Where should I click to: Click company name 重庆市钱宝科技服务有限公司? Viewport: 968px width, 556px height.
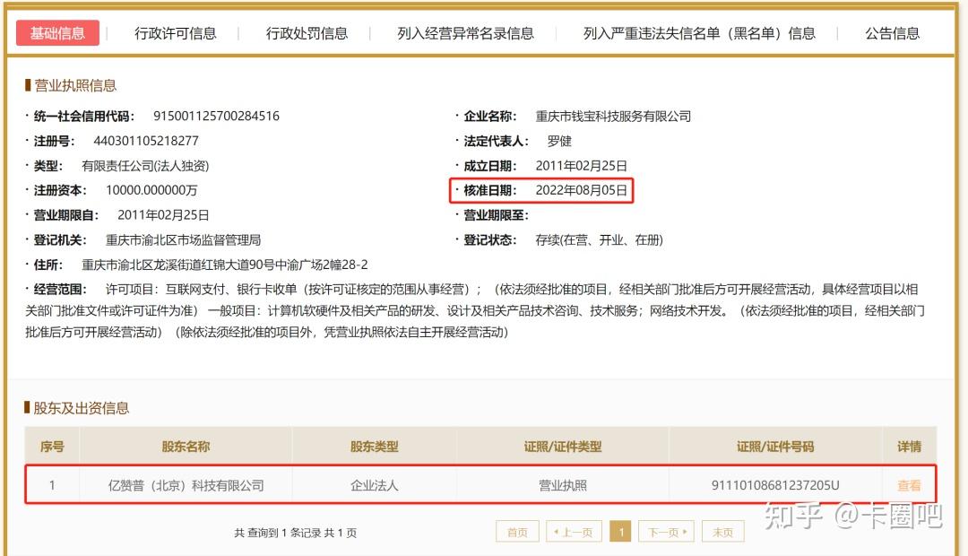click(x=613, y=116)
